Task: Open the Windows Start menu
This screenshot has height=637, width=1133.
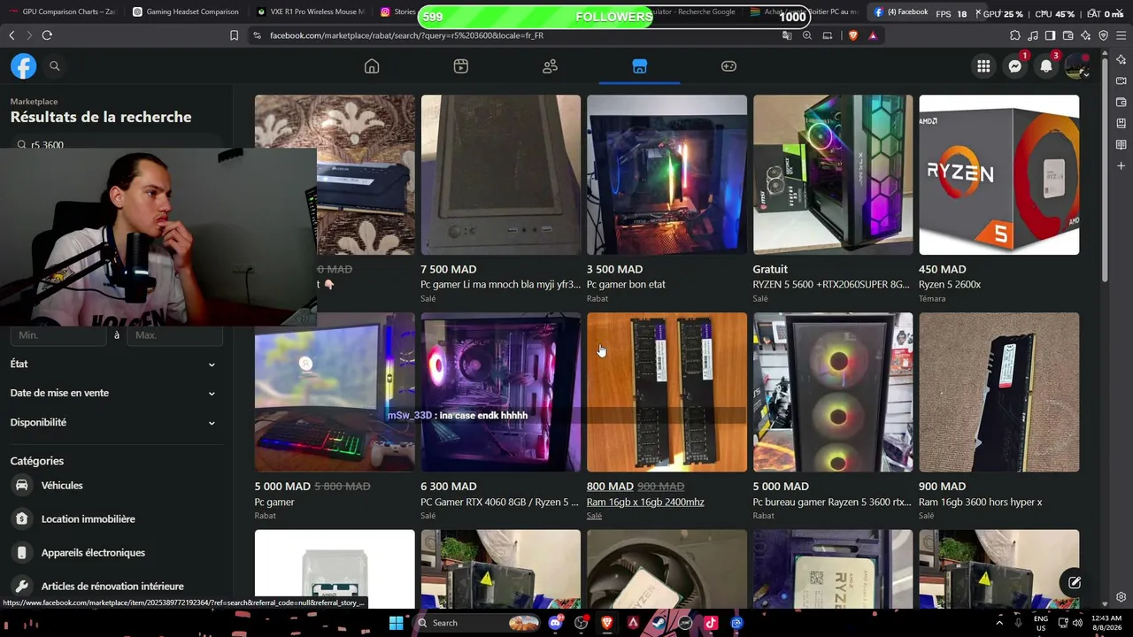Action: [396, 623]
